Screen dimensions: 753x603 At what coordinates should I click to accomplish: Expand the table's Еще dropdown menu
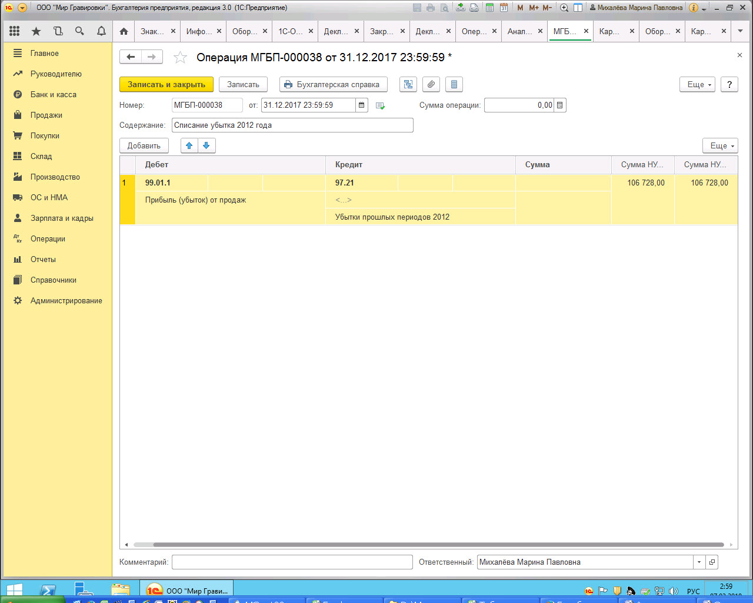tap(720, 145)
